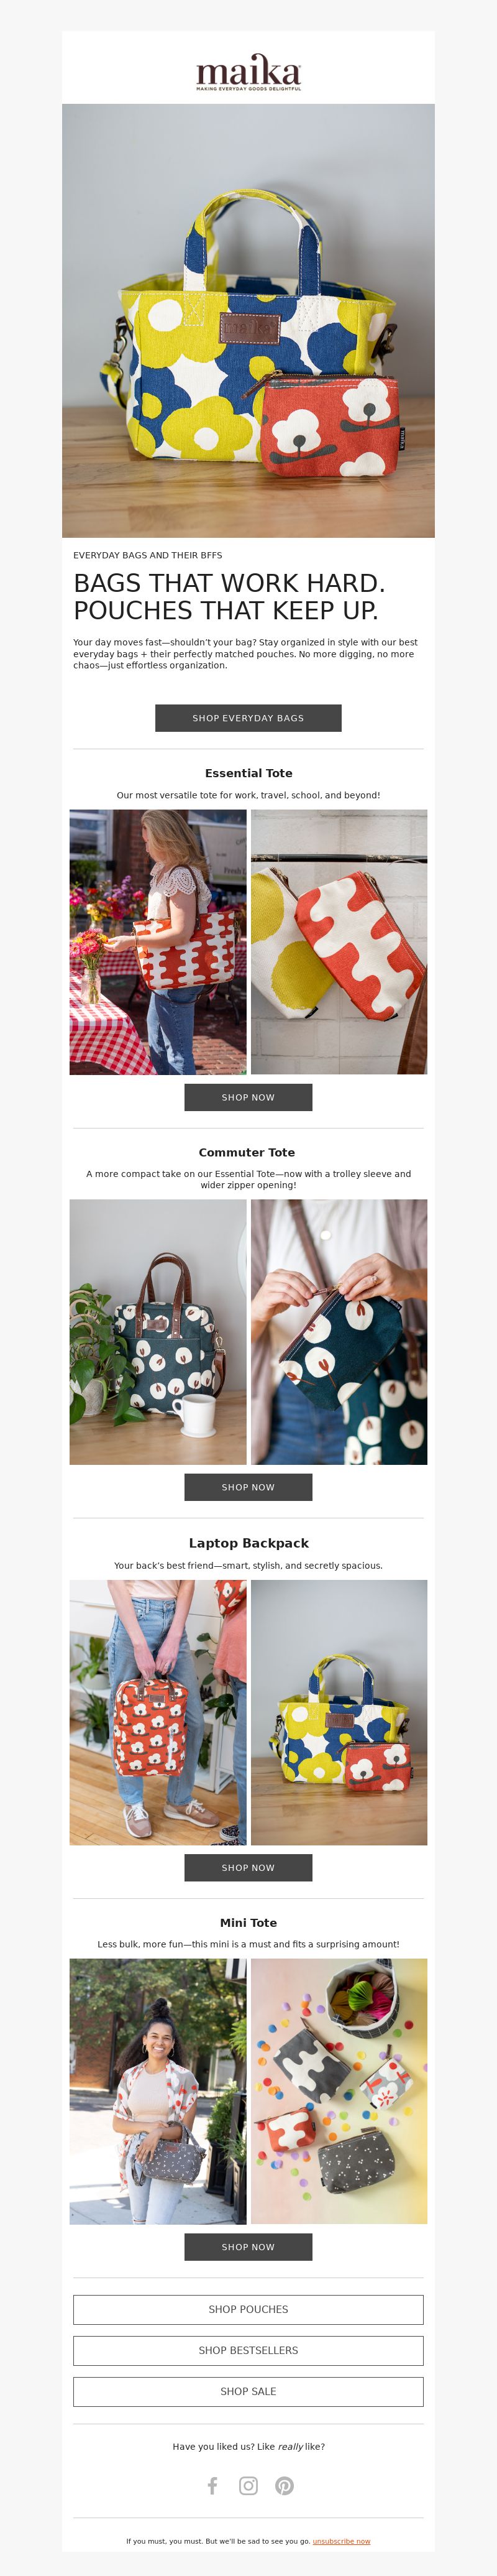Image resolution: width=497 pixels, height=2576 pixels.
Task: Click the red laptop backpack photo
Action: pyautogui.click(x=158, y=1712)
